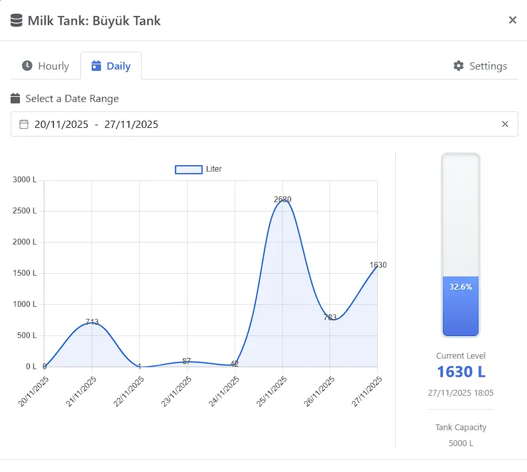527x472 pixels.
Task: Close the Milk Tank dialog
Action: click(512, 20)
